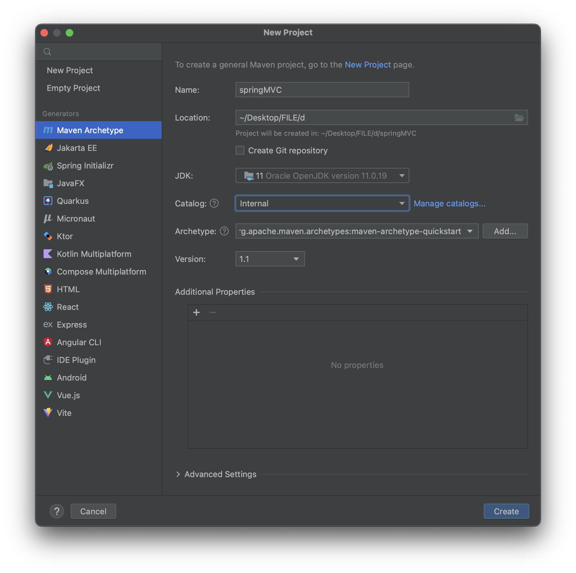Select Micronaut generator label
The image size is (576, 573).
[x=76, y=219]
